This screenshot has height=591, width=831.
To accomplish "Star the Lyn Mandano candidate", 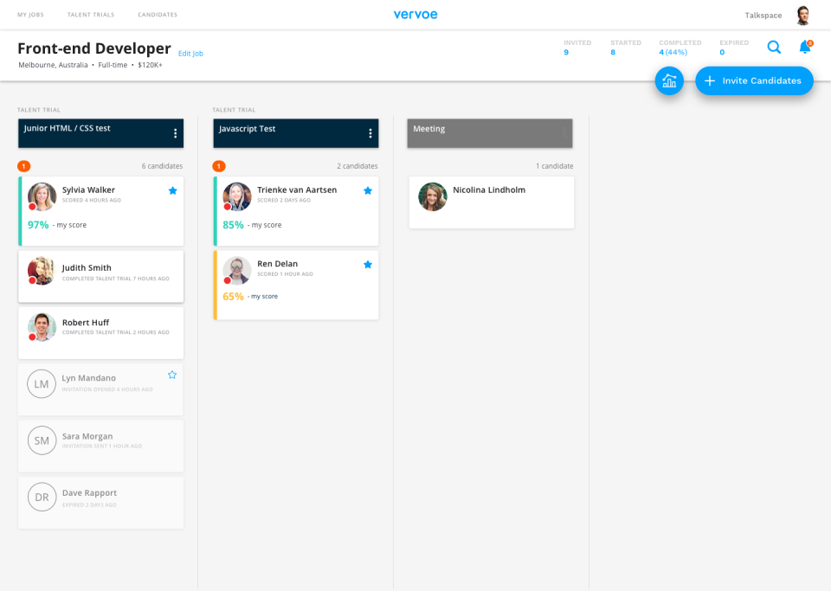I will click(x=172, y=375).
